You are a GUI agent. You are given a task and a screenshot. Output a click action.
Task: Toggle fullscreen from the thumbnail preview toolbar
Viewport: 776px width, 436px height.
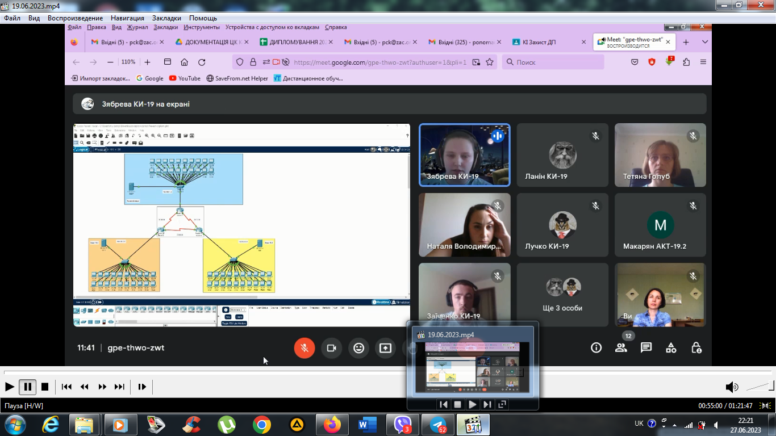click(x=502, y=404)
